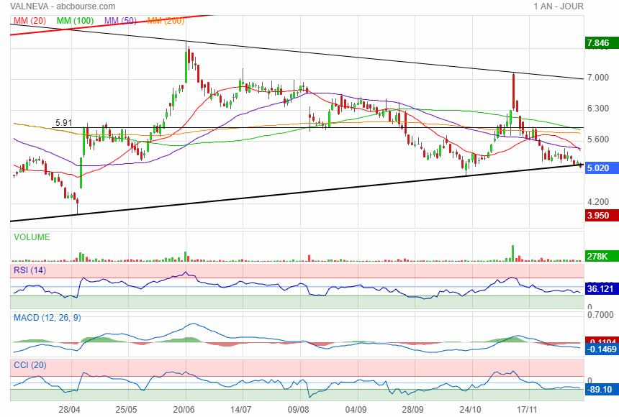619x417 pixels.
Task: Click the "6.300" price axis label
Action: 598,109
